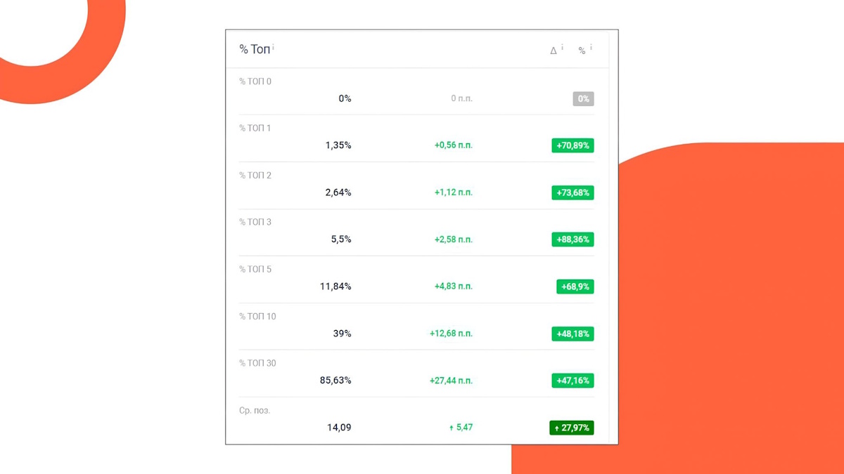The image size is (844, 474).
Task: Click info icon next to percent column header
Action: 591,47
